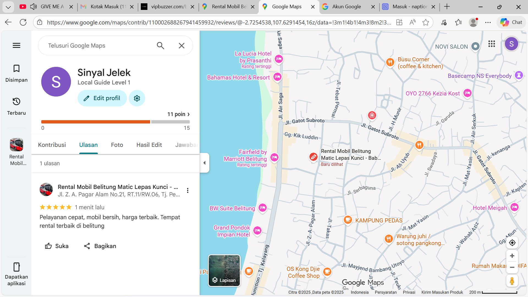Zoom in the map with plus
The image size is (528, 297).
[x=512, y=256]
